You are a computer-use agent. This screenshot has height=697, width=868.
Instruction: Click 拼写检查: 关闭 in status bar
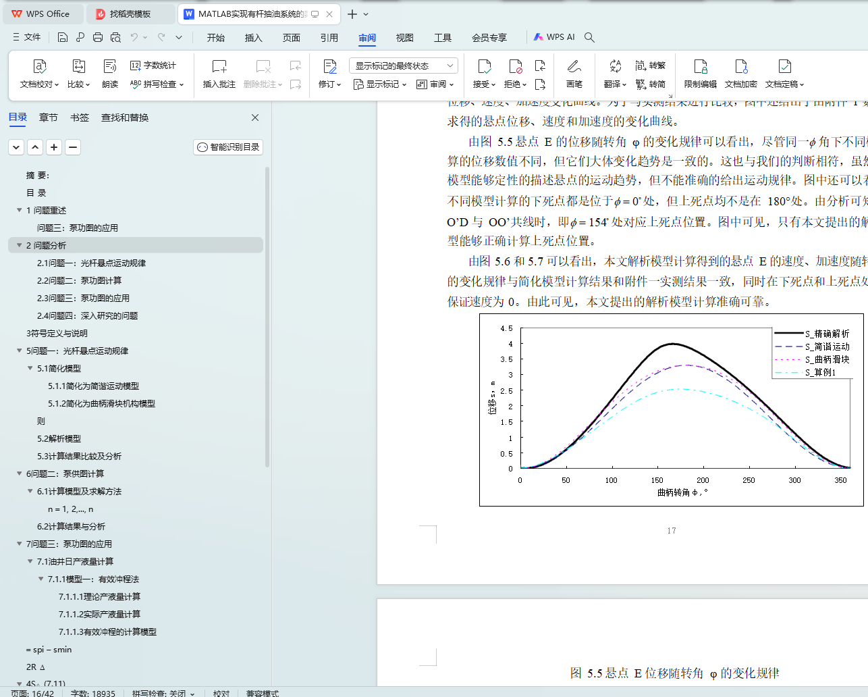(x=163, y=693)
